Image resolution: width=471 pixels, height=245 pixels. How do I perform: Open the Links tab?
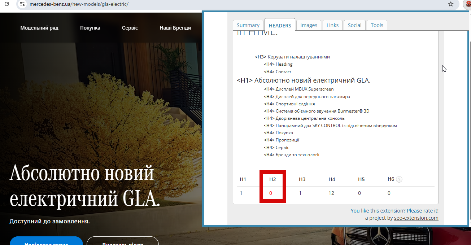click(x=332, y=25)
